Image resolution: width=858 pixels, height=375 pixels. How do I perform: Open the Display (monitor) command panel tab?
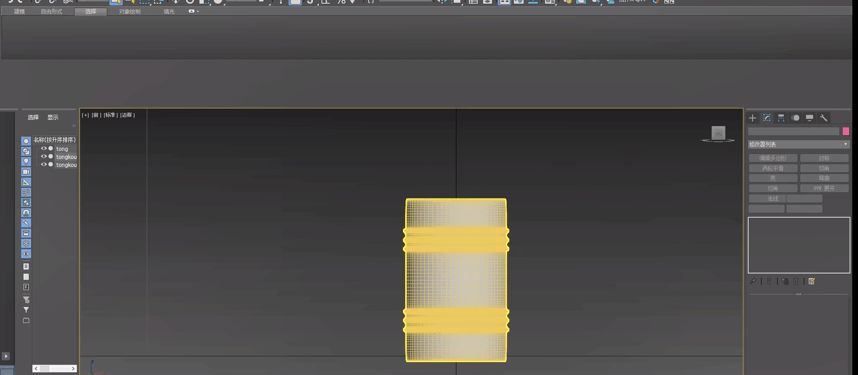coord(810,118)
